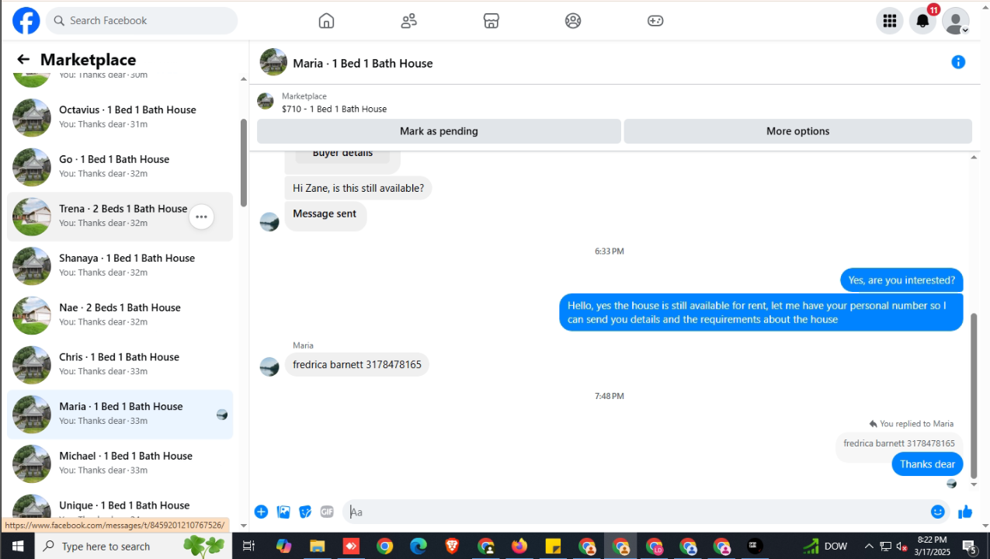
Task: Open the Facebook menu grid icon
Action: point(890,21)
